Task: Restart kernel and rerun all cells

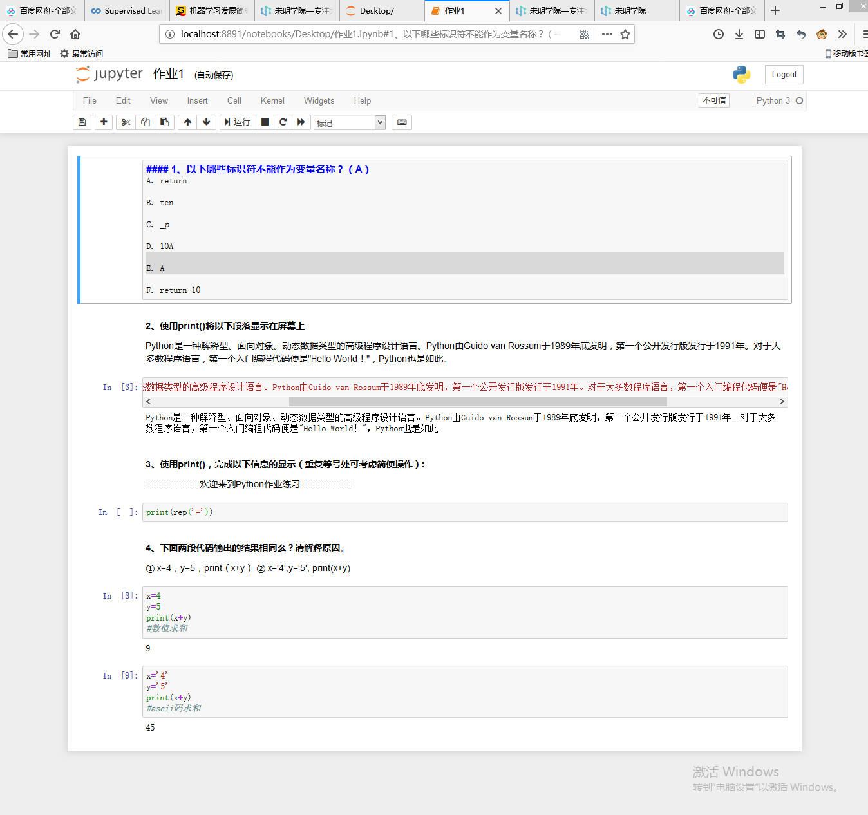Action: coord(301,122)
